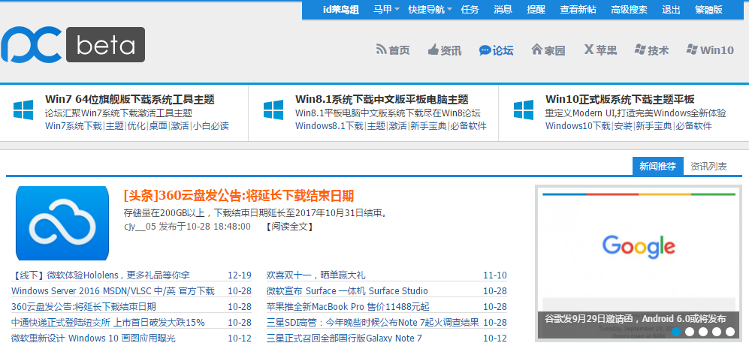Click the Windows flag icon beside 技术

[640, 50]
